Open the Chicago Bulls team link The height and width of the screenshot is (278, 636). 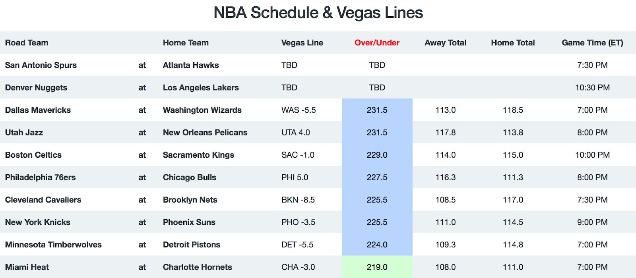click(190, 178)
